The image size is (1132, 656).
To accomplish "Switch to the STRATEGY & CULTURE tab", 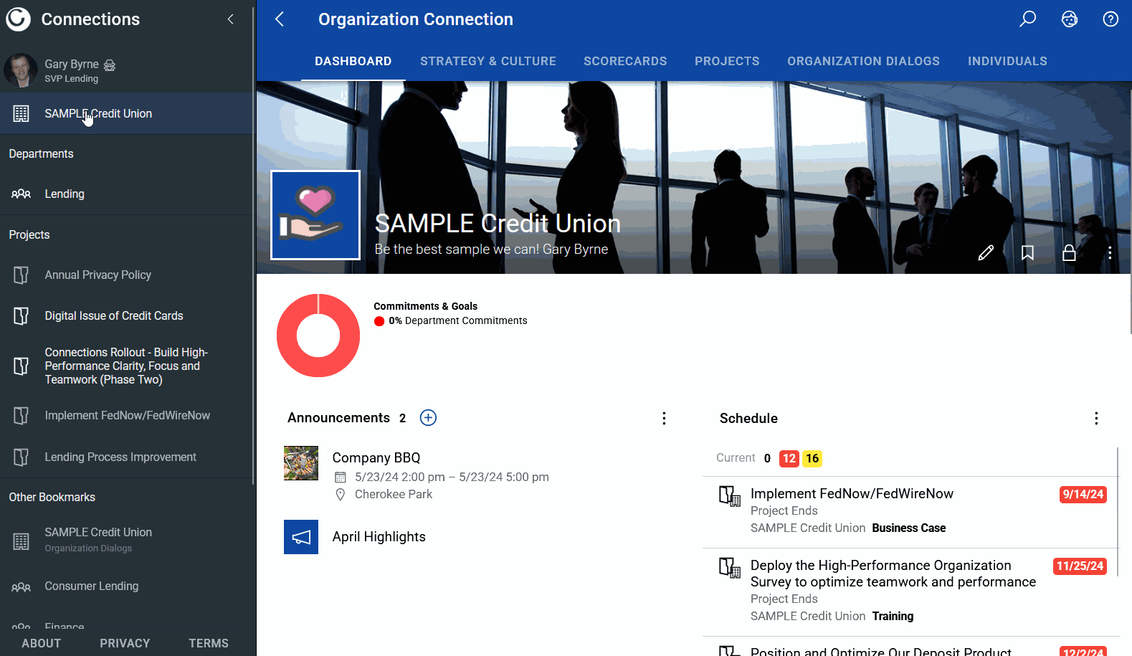I will (488, 61).
